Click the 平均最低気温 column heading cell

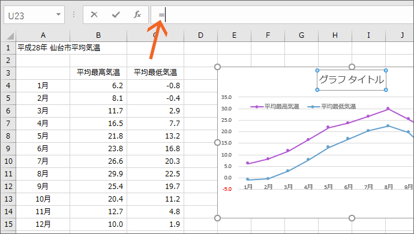[155, 73]
